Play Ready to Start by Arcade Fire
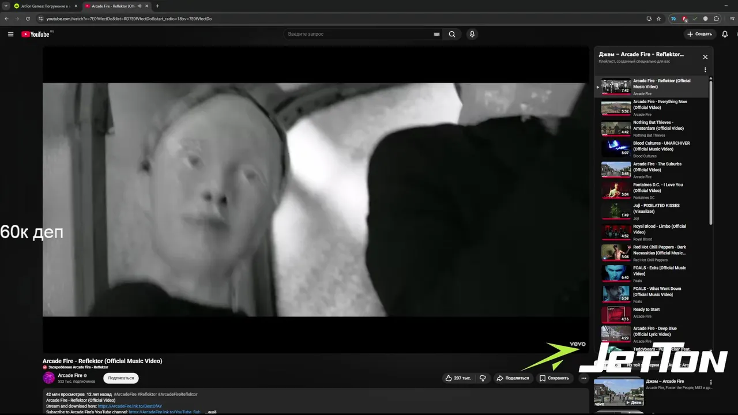This screenshot has height=415, width=738. (x=652, y=315)
